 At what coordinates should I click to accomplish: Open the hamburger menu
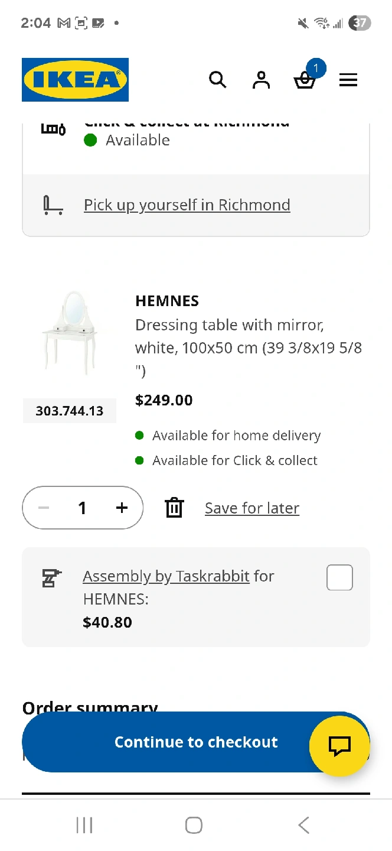[348, 80]
